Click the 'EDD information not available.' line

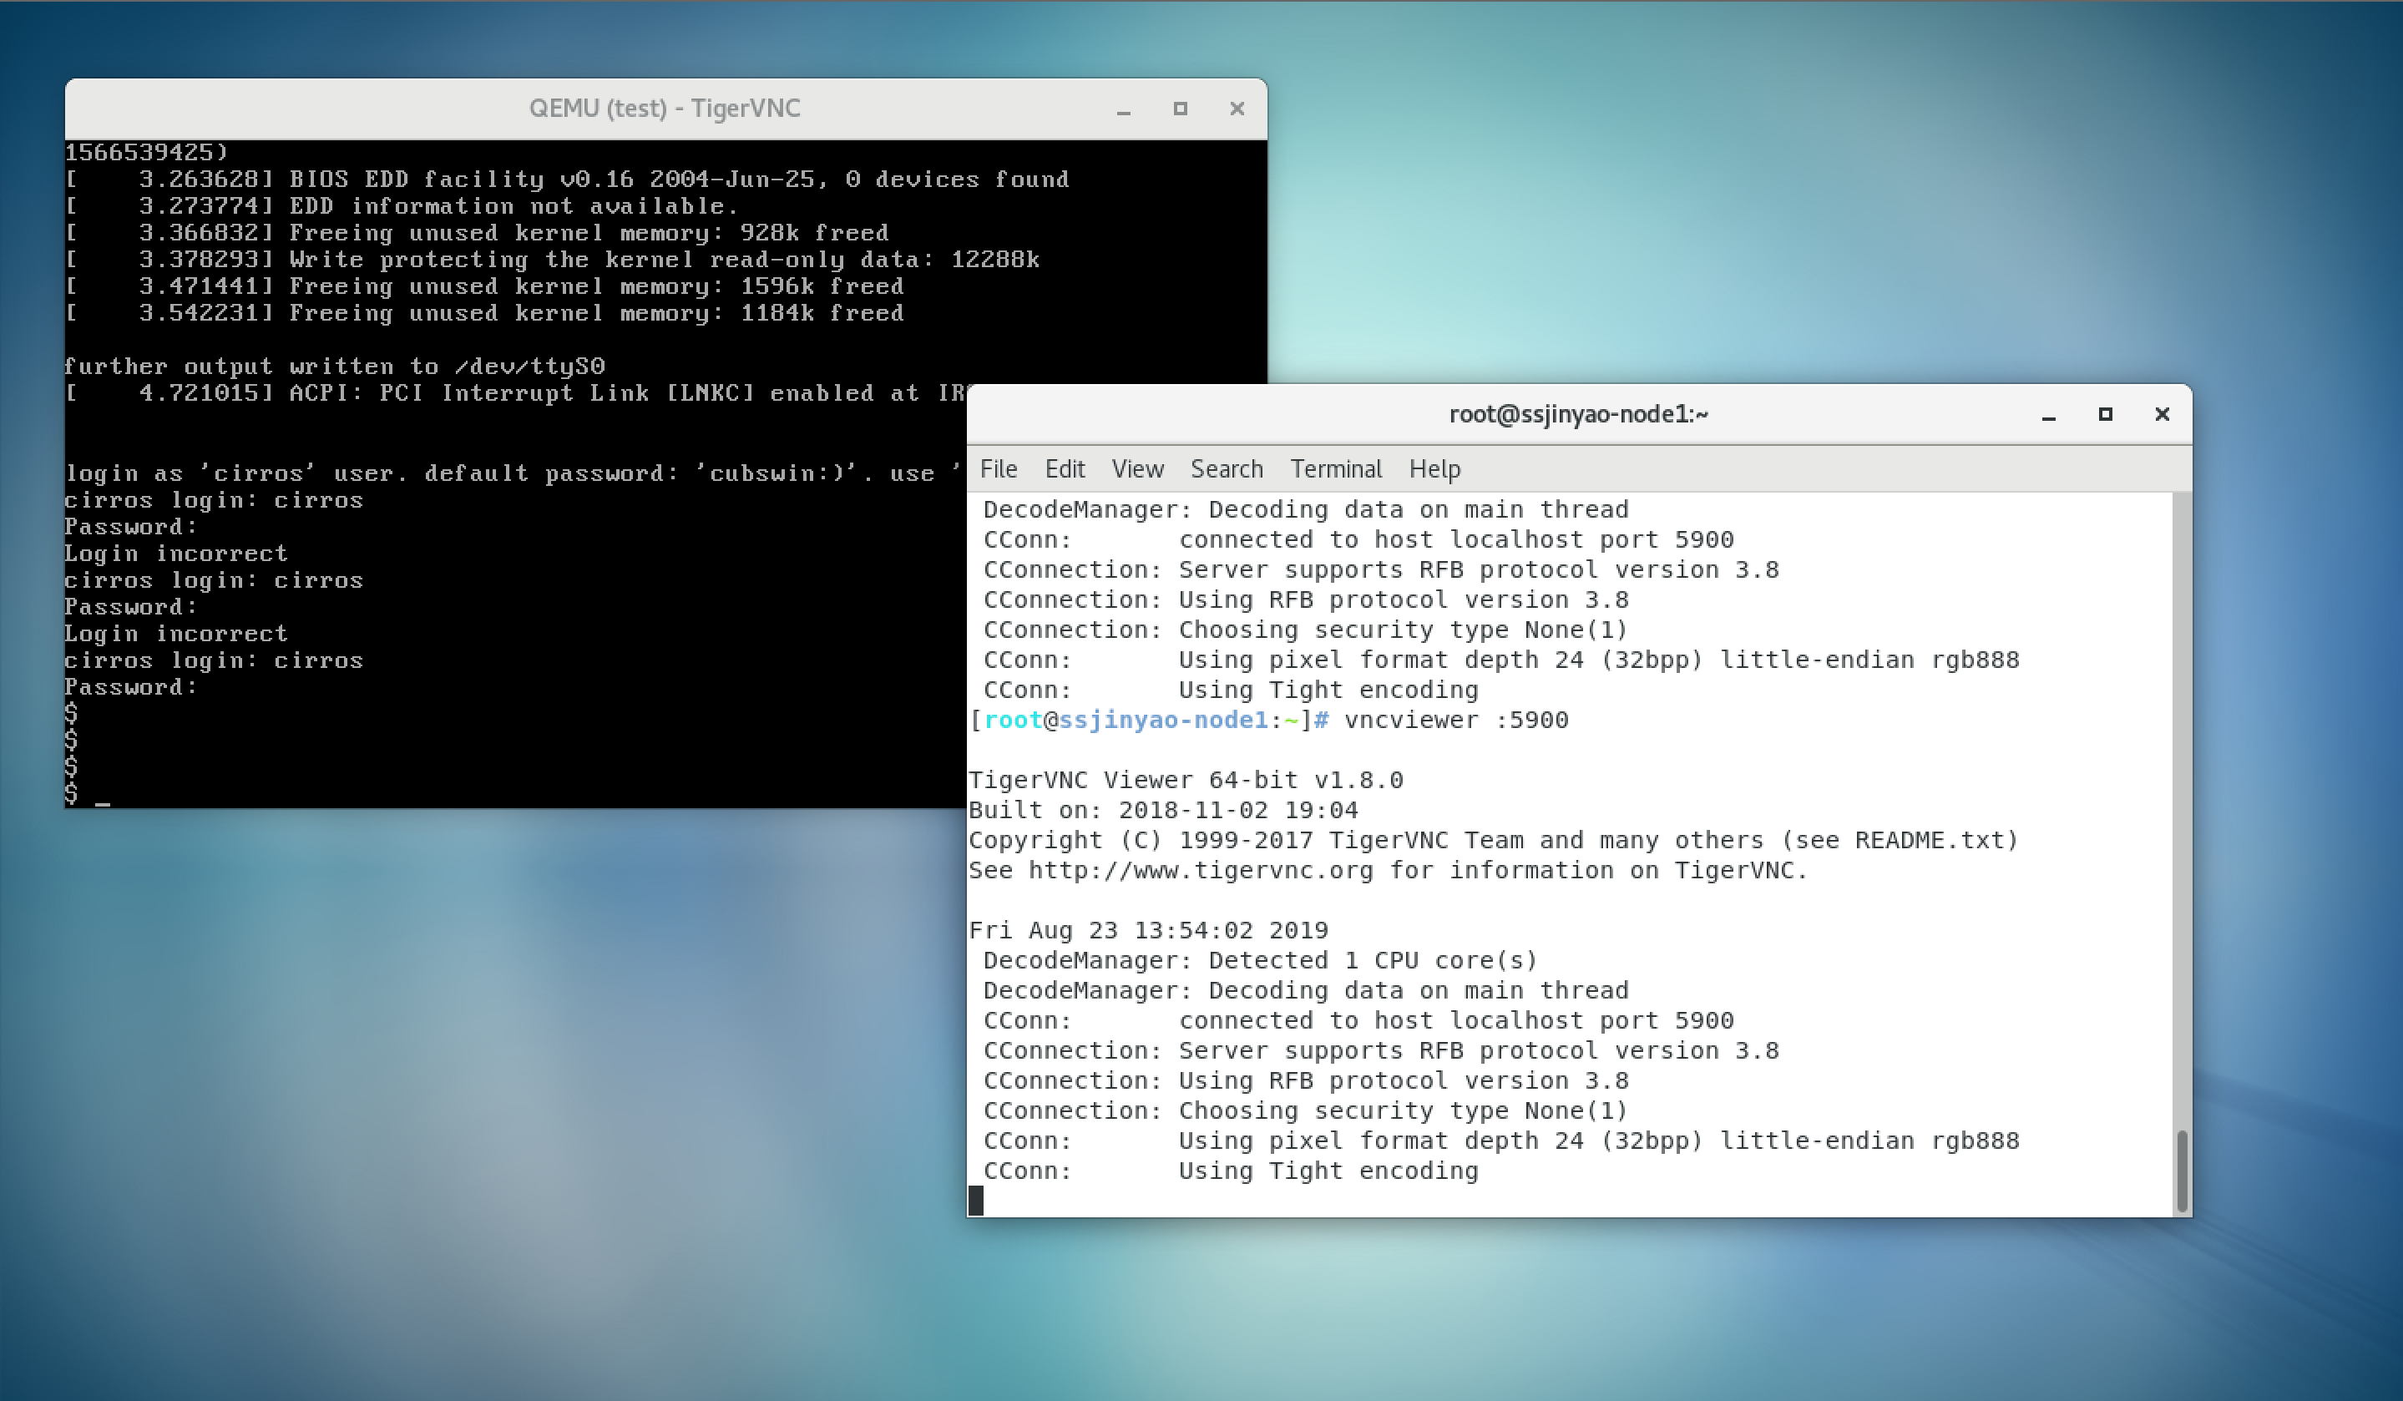point(402,206)
